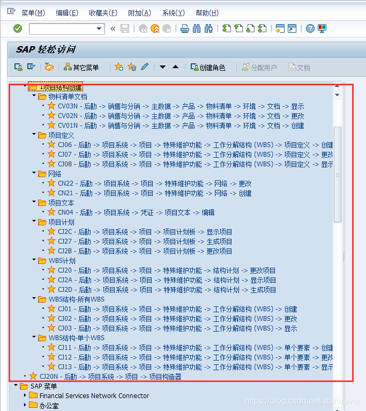The width and height of the screenshot is (366, 411).
Task: Click the Change Favorites pencil icon
Action: 145,67
